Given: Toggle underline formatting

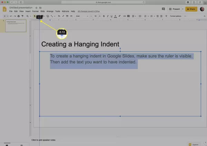Looking at the screenshot, I should coord(111,16).
